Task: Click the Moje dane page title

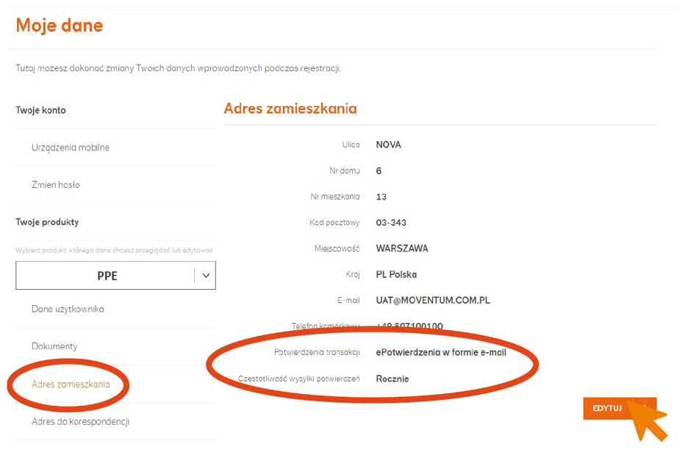Action: [59, 26]
